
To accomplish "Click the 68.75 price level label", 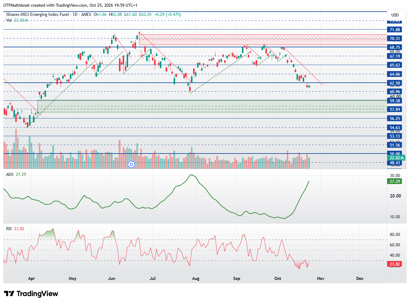I will (395, 47).
